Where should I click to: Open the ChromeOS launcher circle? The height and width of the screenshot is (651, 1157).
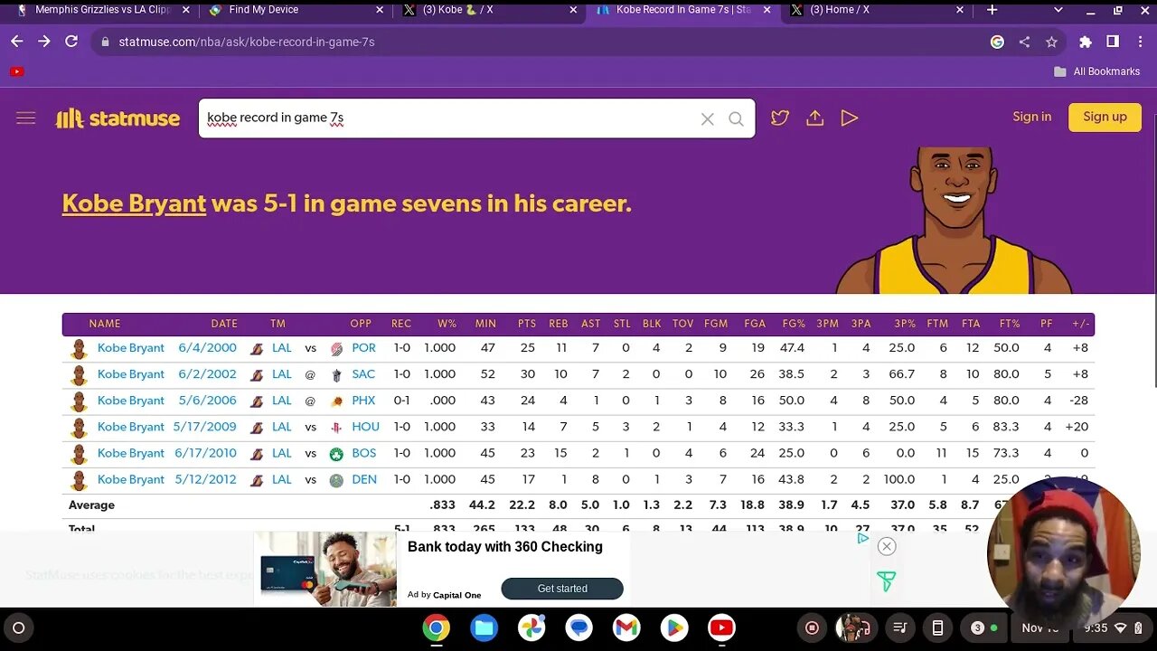click(x=18, y=627)
